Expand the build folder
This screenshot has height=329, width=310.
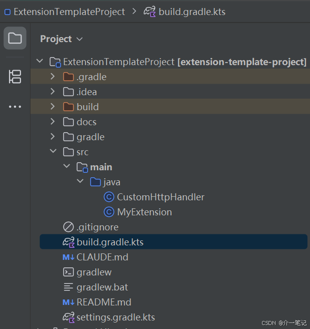click(52, 107)
